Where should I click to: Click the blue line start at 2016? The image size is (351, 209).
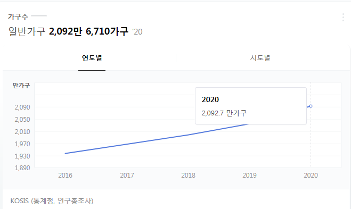point(66,153)
